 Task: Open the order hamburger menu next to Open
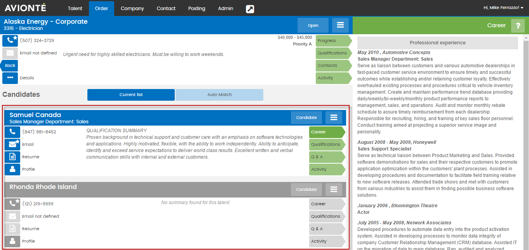340,25
